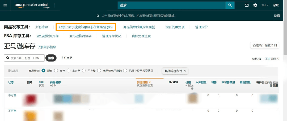The width and height of the screenshot is (287, 121).
Task: Go to 已禁止显示搜索结果且非在售商品 (86) tab
Action: point(86,27)
